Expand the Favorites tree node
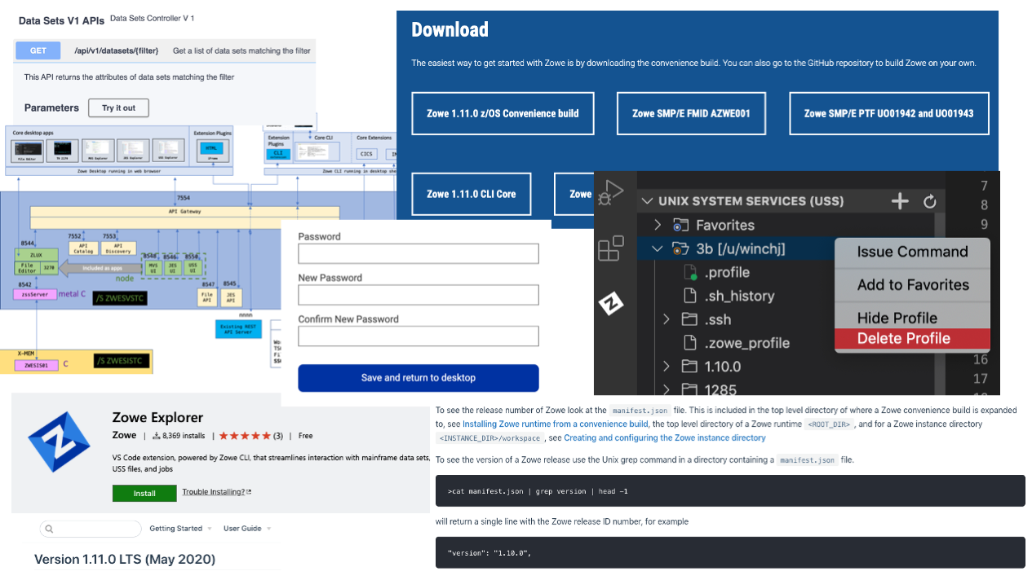This screenshot has height=580, width=1032. pos(658,225)
